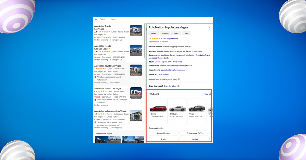This screenshot has height=160, width=306.
Task: Open AutoNation Volkswagen Las Vegas listing photo
Action: pos(136,116)
